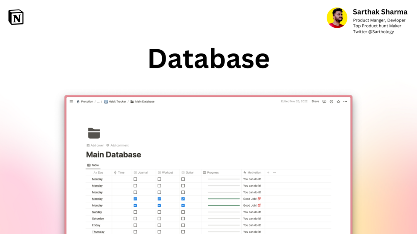Open the Journal column header menu

point(144,172)
